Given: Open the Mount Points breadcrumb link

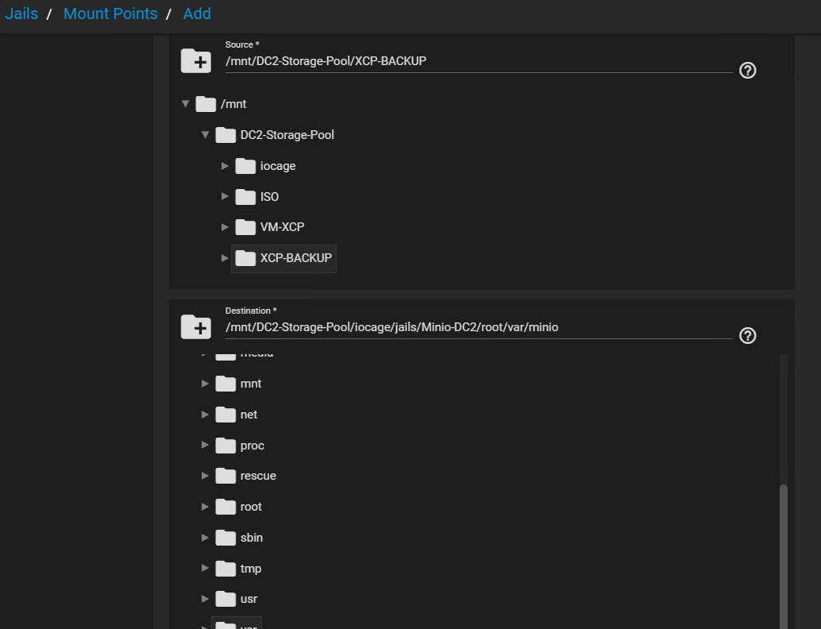Looking at the screenshot, I should tap(110, 14).
